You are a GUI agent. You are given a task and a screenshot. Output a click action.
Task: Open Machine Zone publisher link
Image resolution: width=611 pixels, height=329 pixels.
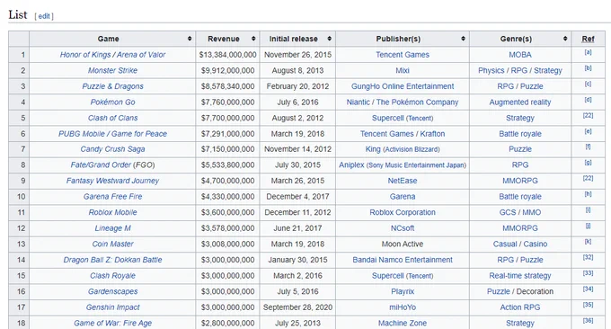tap(403, 323)
